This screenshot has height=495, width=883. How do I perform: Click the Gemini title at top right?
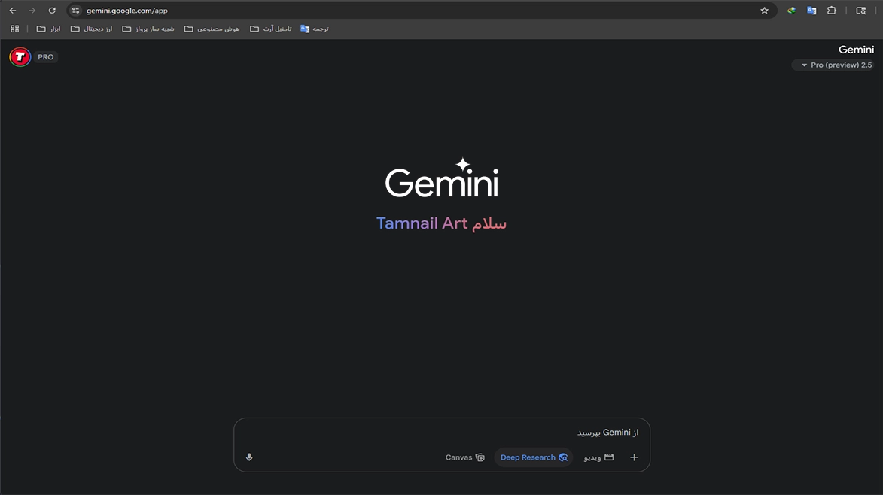pos(856,50)
